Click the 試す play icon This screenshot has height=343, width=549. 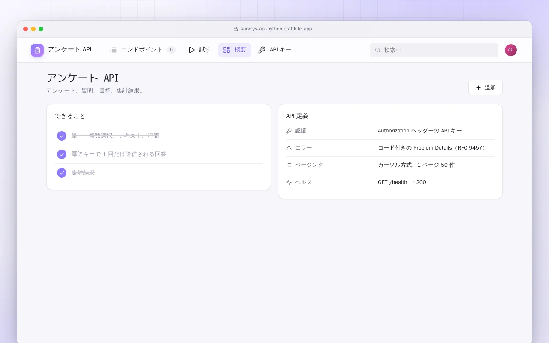click(x=192, y=50)
